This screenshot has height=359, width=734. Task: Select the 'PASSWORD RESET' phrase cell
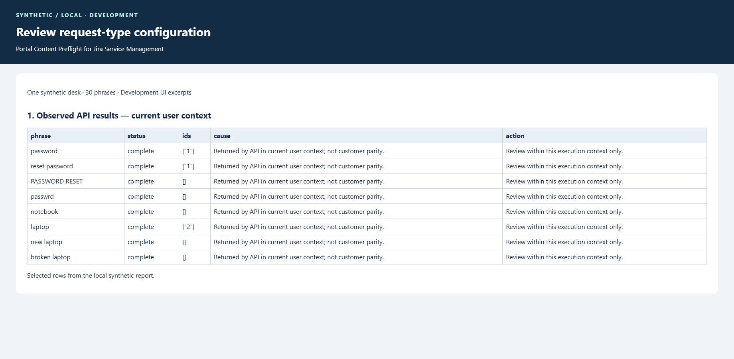(76, 181)
